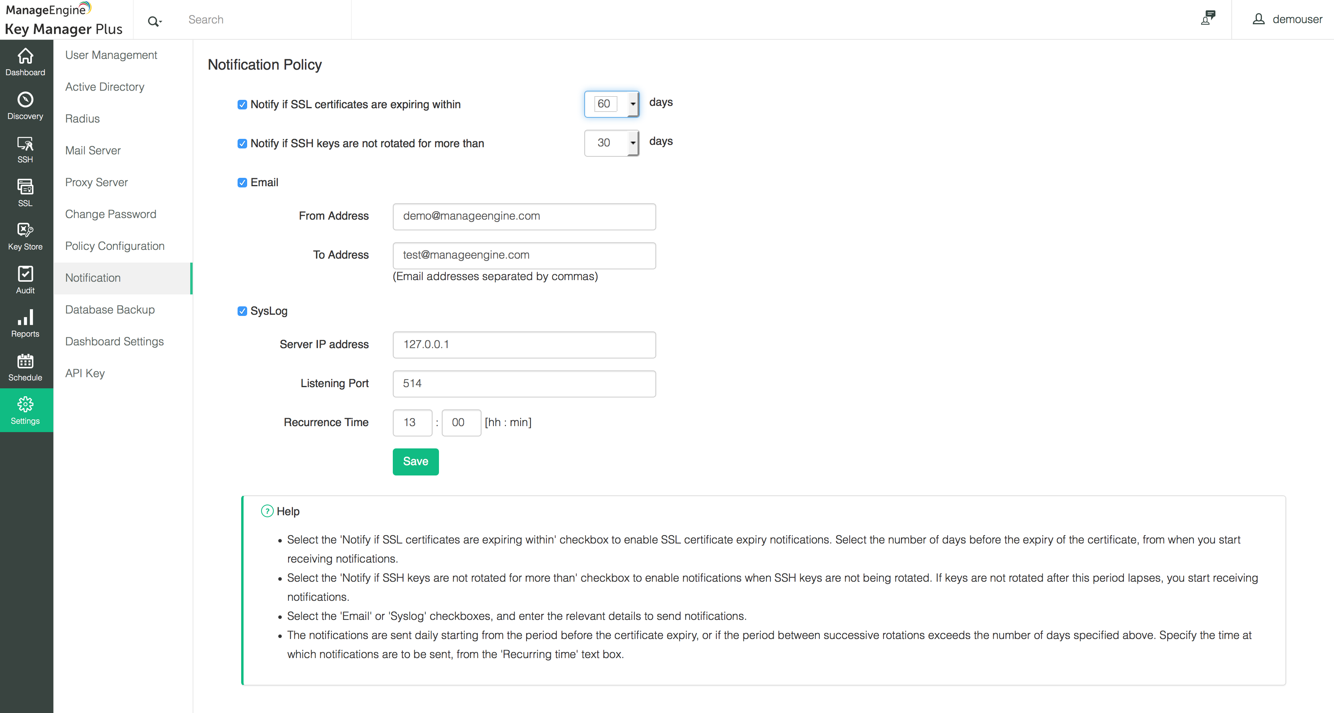Click the Listening Port input field

524,383
